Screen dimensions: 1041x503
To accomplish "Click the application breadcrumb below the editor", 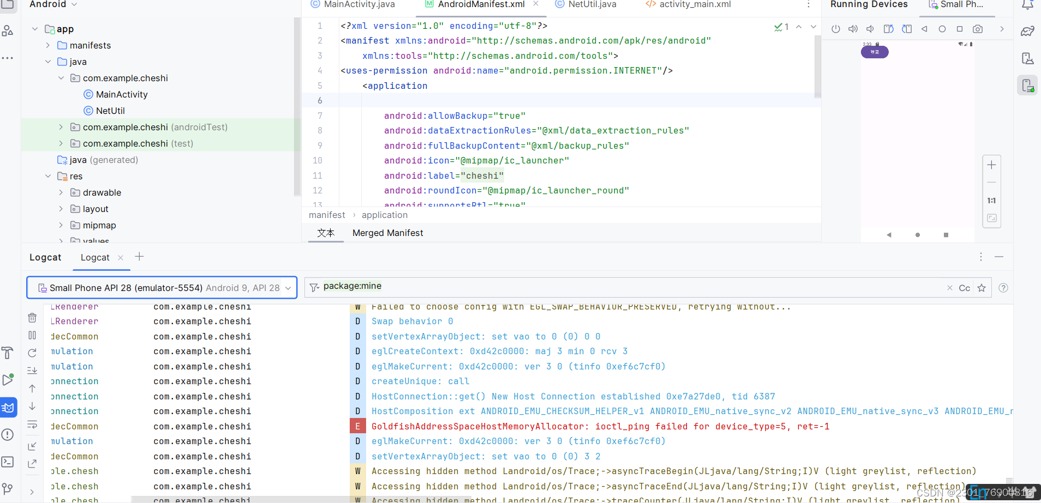I will point(385,215).
